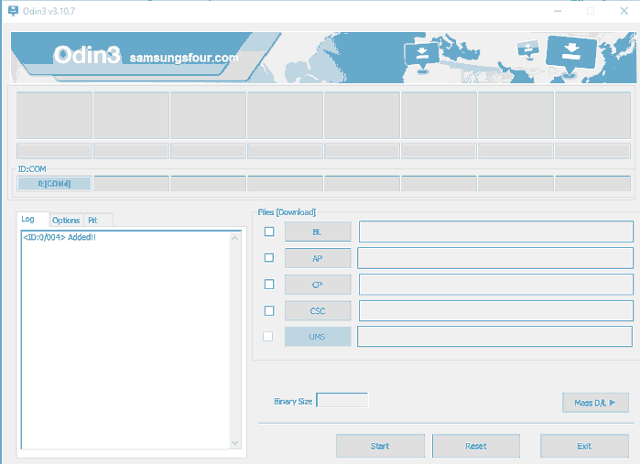This screenshot has width=640, height=464.
Task: Click the AP file path field
Action: click(495, 258)
